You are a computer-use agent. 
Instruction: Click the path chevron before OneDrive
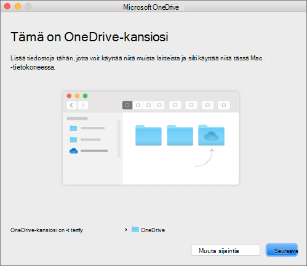[x=126, y=230]
